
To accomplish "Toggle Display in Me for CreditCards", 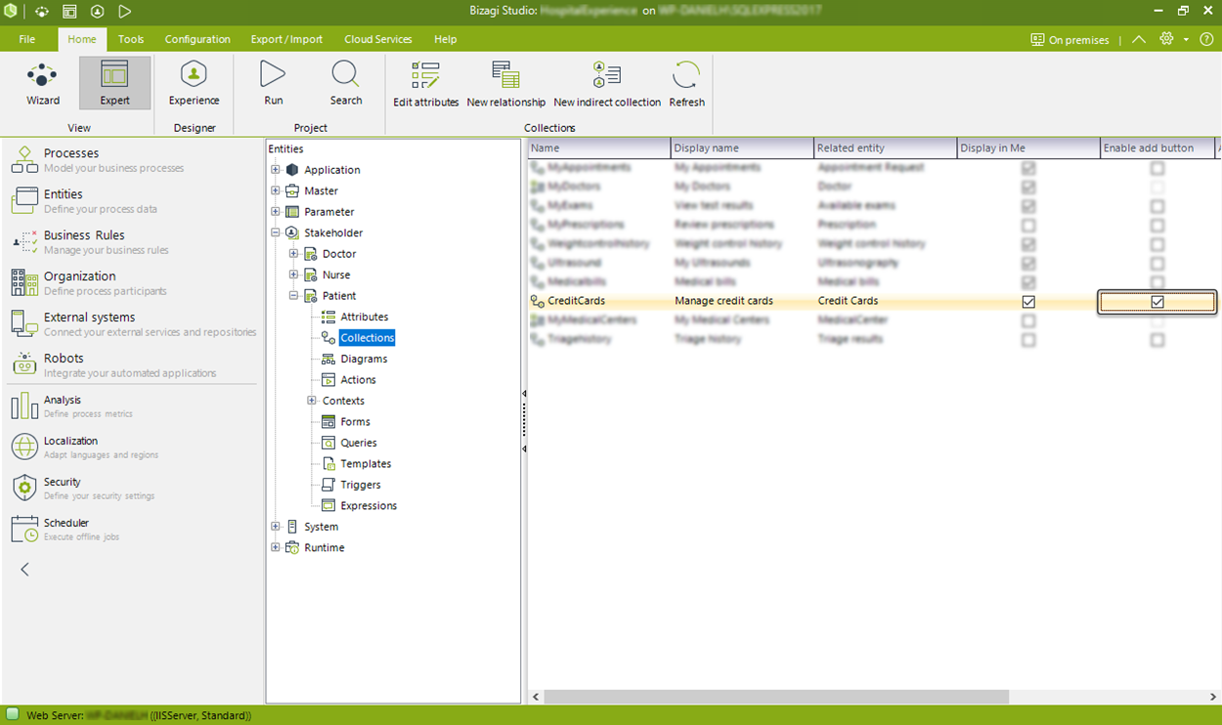I will click(1027, 302).
